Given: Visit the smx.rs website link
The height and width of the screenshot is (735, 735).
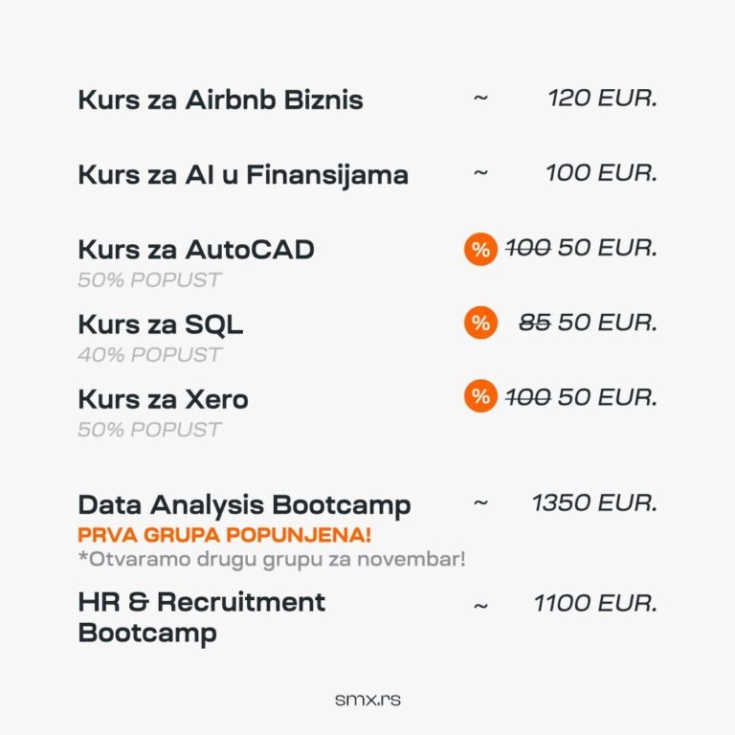Looking at the screenshot, I should coord(367,700).
